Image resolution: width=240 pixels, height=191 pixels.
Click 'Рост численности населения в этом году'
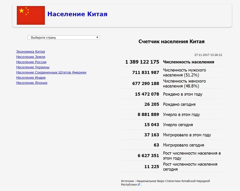click(x=192, y=156)
